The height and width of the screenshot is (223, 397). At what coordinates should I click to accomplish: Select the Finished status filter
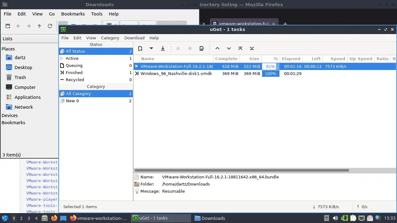click(96, 72)
